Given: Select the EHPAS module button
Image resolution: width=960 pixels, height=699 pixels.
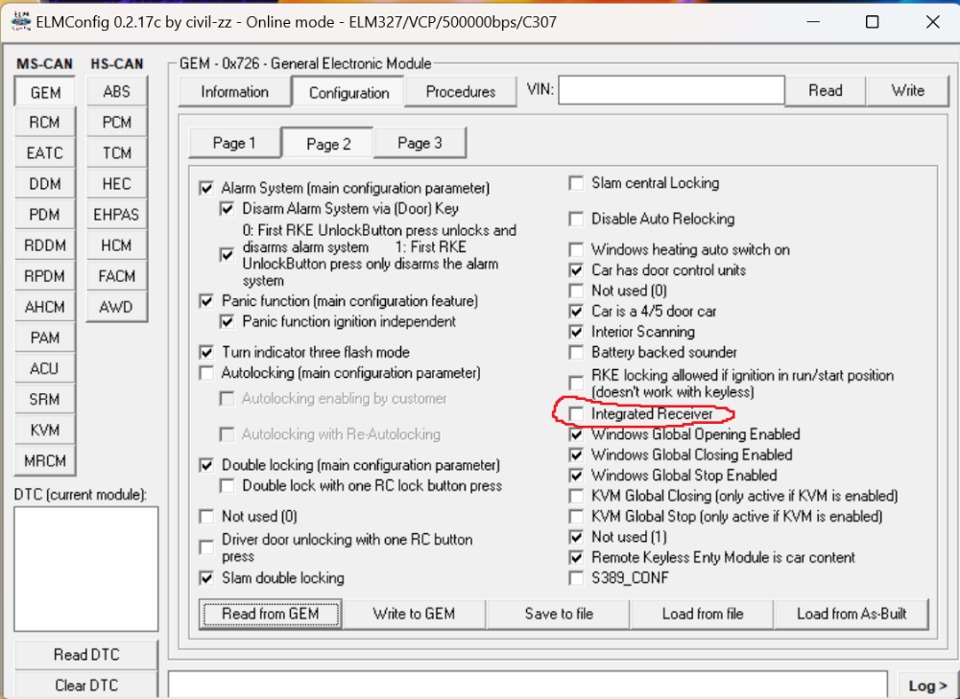Looking at the screenshot, I should click(x=116, y=215).
